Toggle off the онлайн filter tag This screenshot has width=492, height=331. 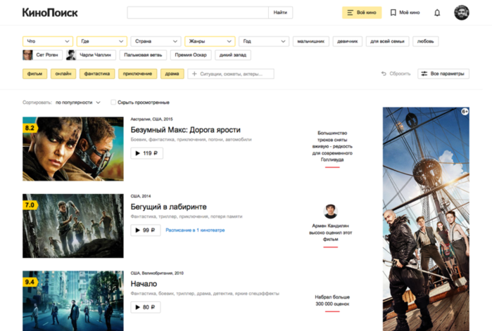tap(63, 74)
